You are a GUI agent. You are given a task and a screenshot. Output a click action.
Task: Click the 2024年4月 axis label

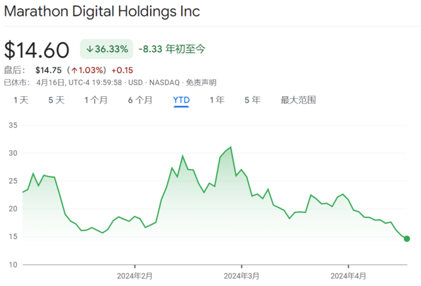(x=348, y=275)
